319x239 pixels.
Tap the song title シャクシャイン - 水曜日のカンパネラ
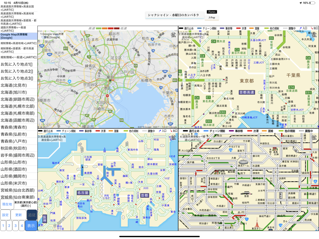pos(173,15)
